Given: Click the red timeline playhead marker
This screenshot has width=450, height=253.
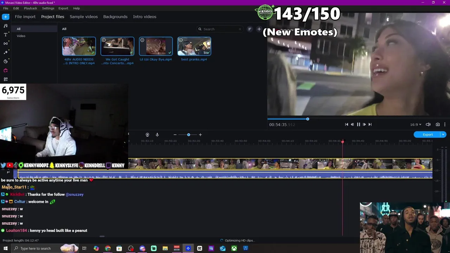Looking at the screenshot, I should click(x=343, y=141).
